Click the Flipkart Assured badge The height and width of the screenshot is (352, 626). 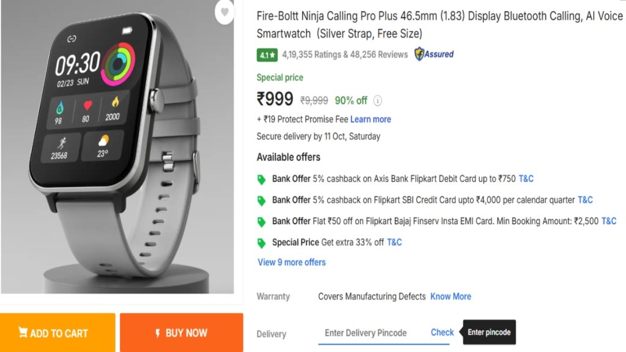[x=434, y=54]
